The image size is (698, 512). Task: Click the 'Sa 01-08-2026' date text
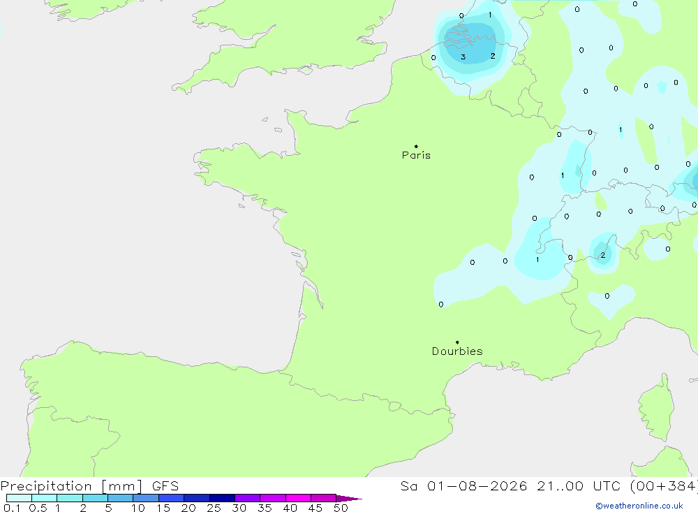coord(463,486)
